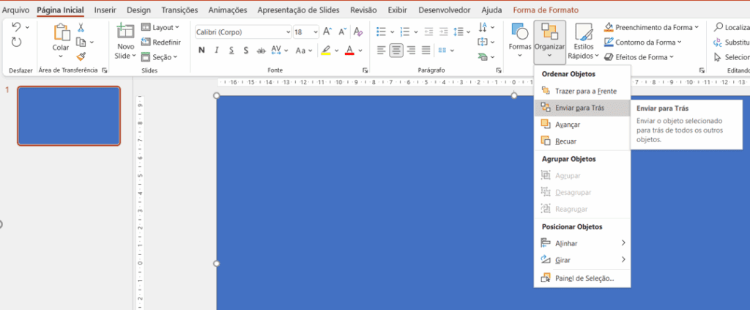Clear all formatting icon
750x310 pixels.
[x=357, y=32]
